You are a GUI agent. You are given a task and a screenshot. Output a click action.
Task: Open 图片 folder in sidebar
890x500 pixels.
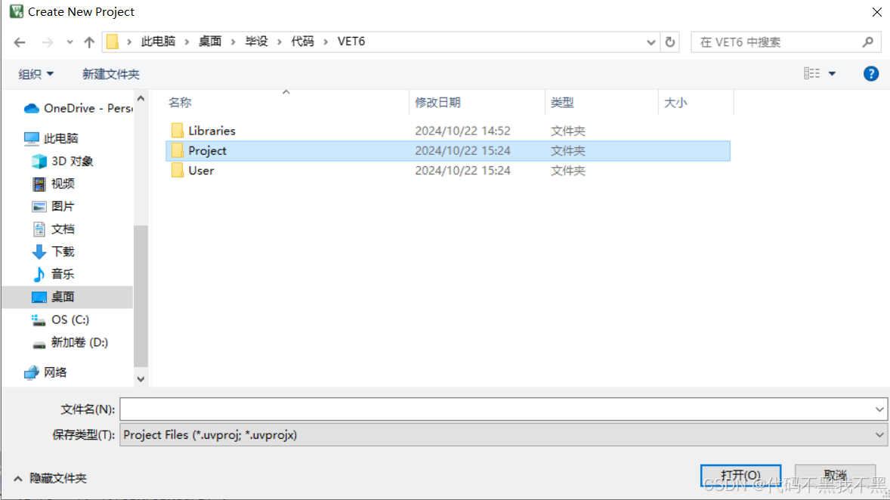54,207
